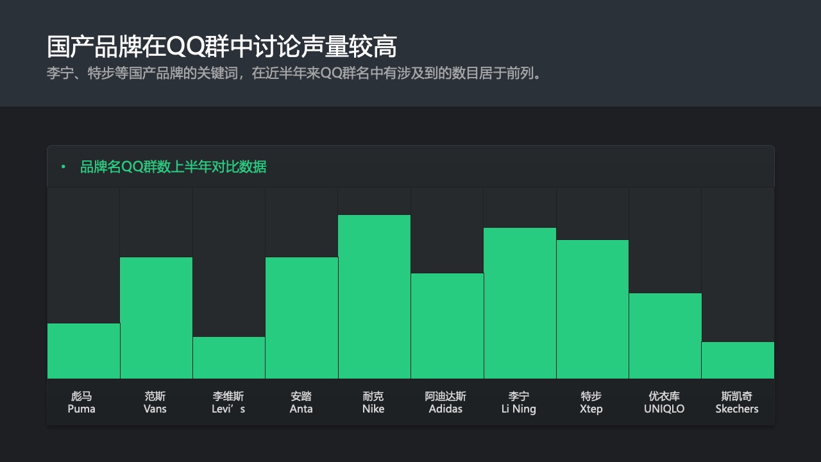Click the slide title 国产品牌在QQ群中讨论声量较高
Viewport: 821px width, 462px height.
(x=222, y=47)
